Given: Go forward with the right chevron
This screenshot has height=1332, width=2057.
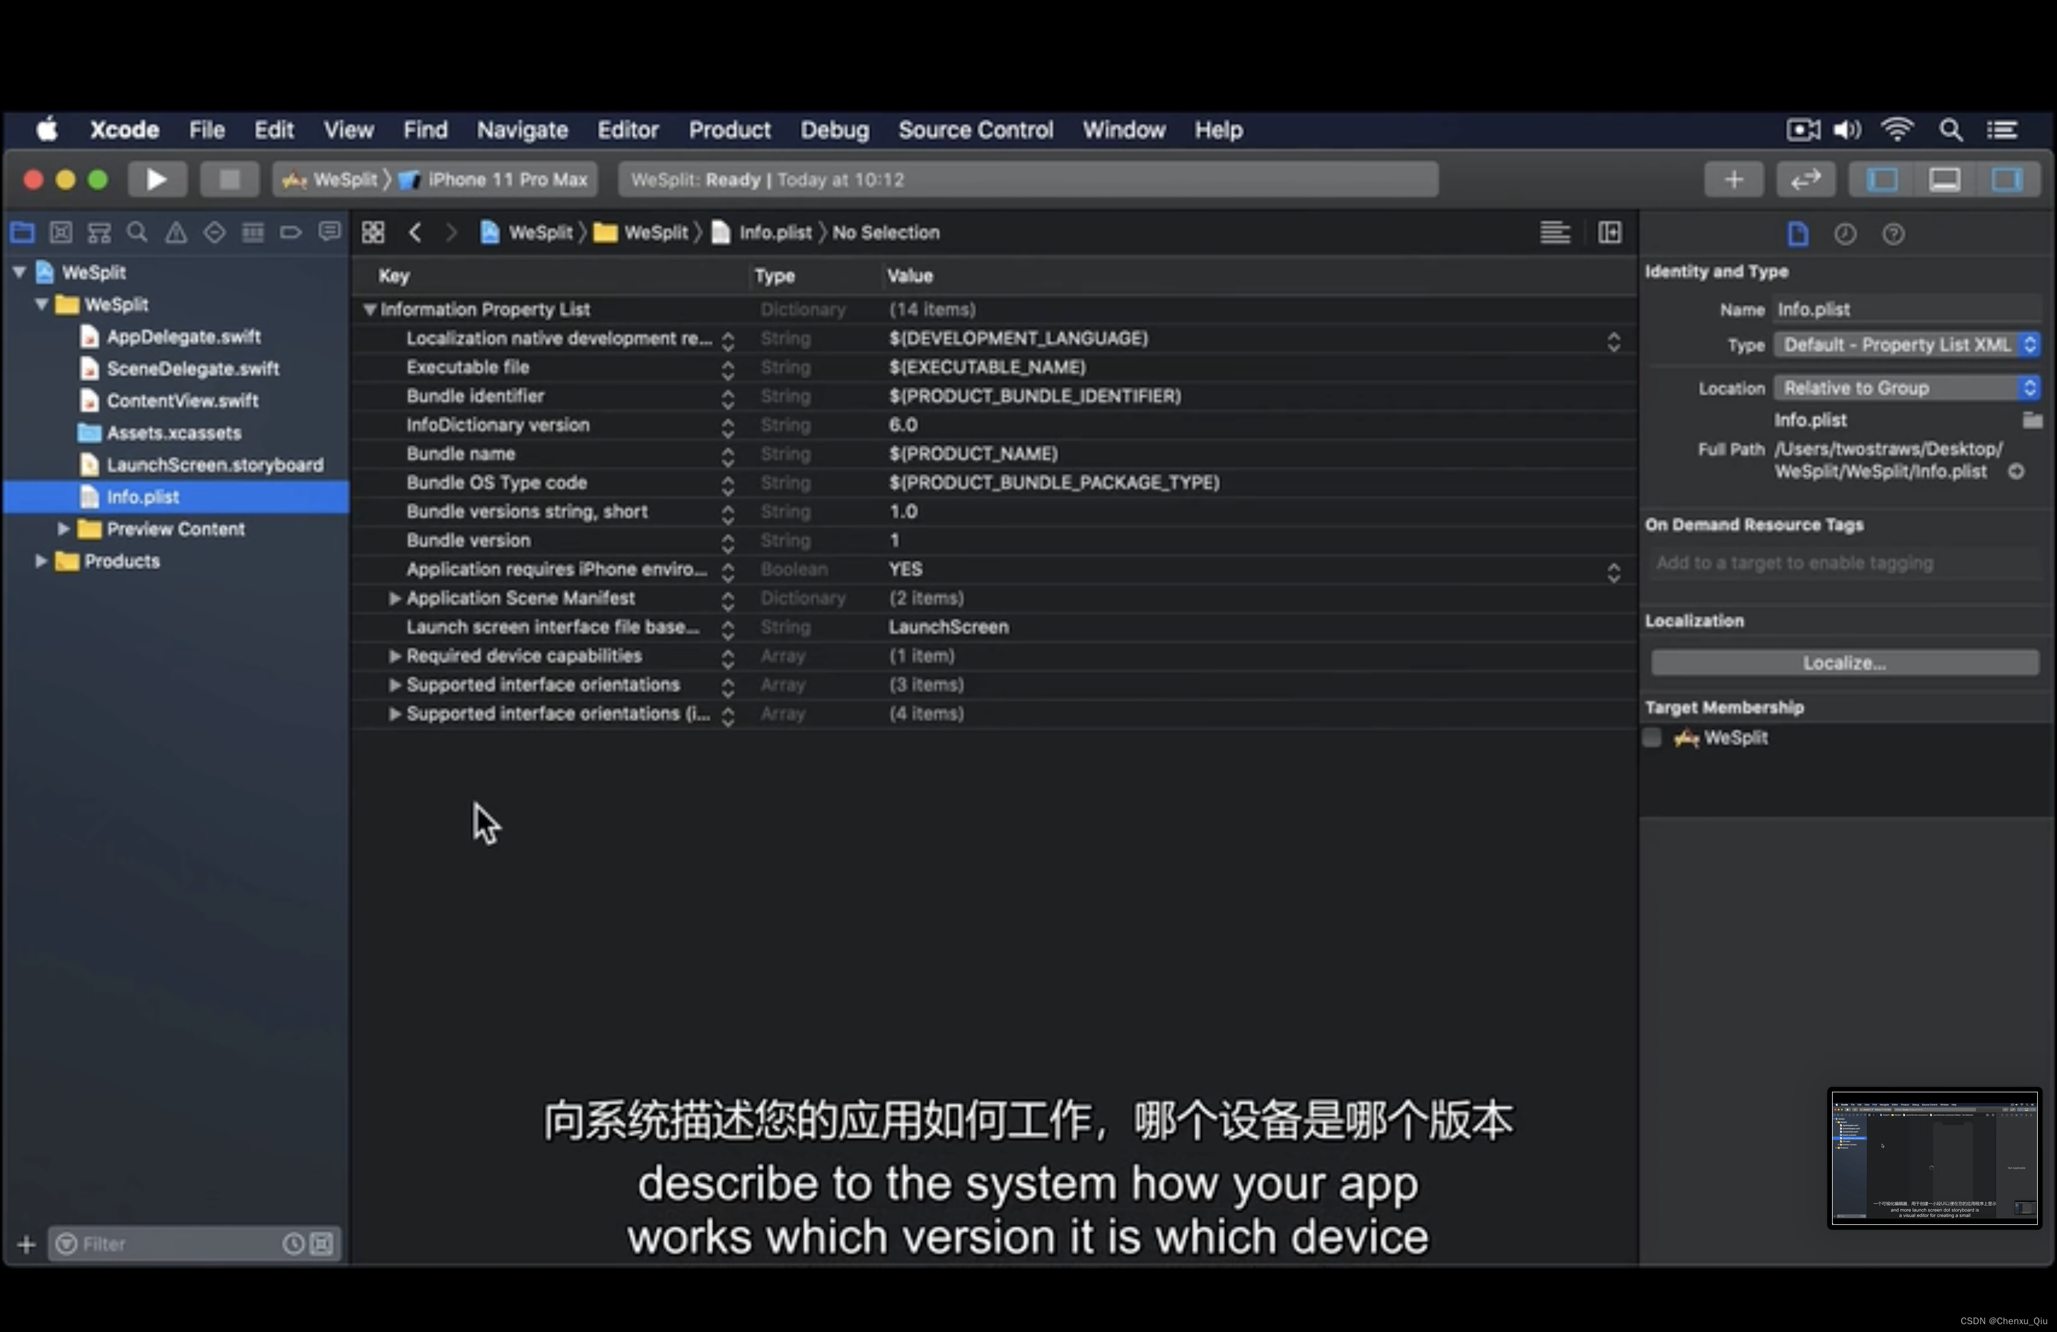Looking at the screenshot, I should pyautogui.click(x=451, y=232).
